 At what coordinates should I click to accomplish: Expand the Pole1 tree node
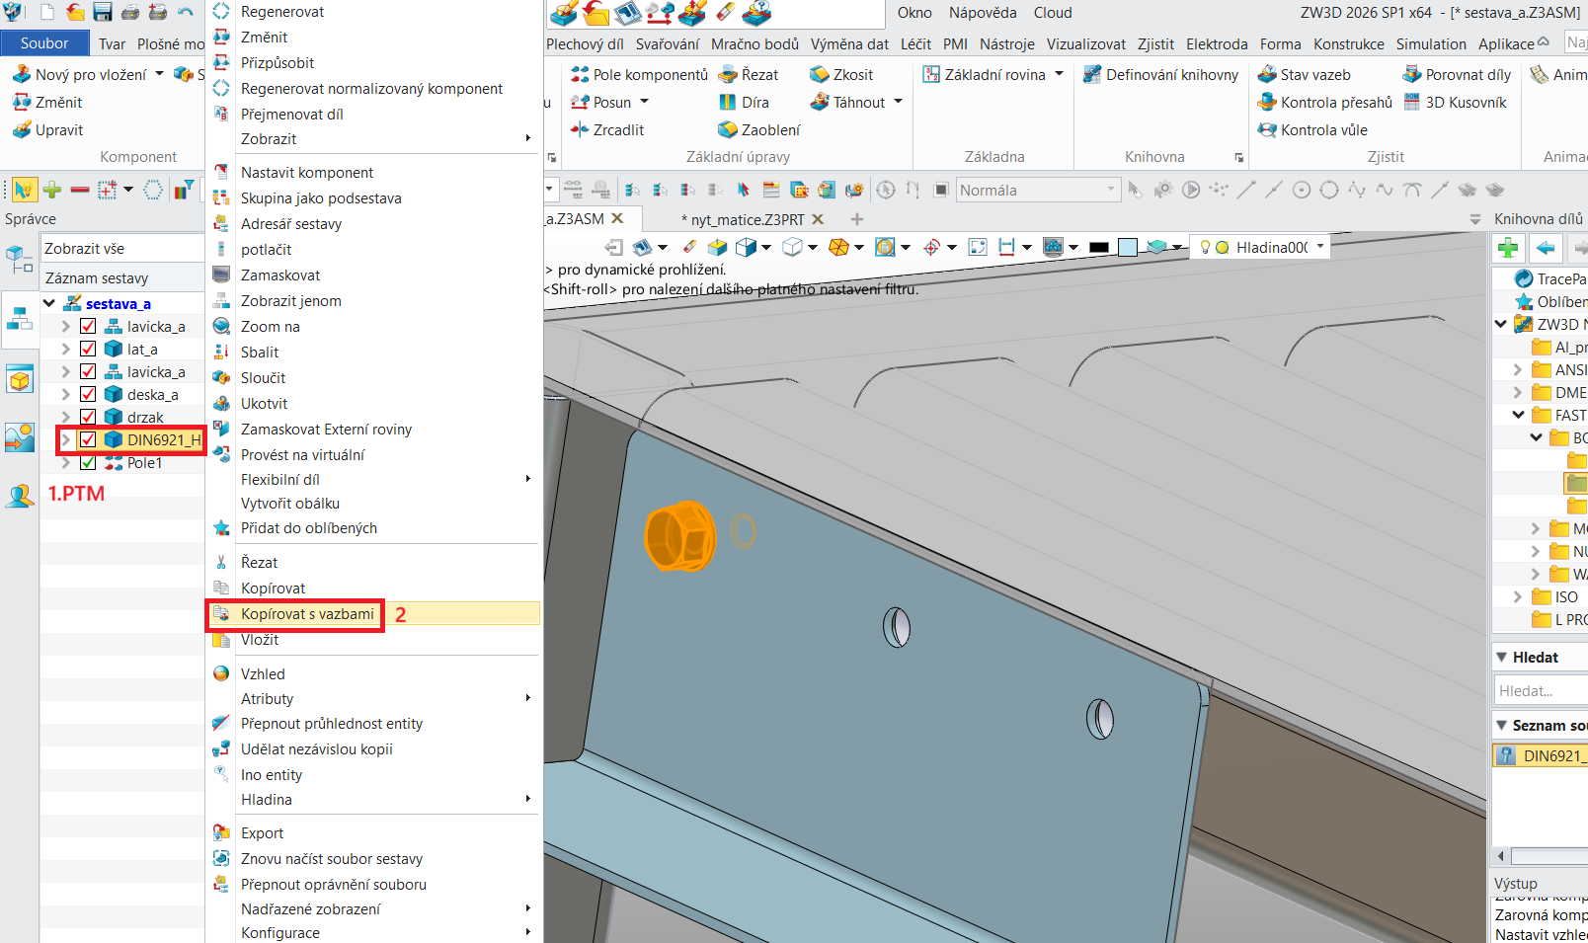click(65, 463)
